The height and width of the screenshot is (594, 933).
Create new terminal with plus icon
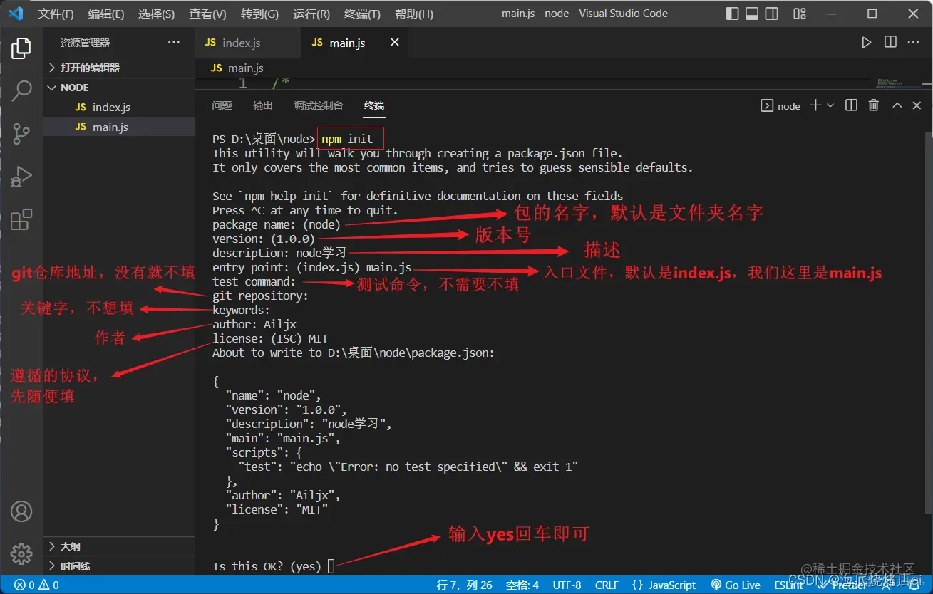(x=815, y=105)
